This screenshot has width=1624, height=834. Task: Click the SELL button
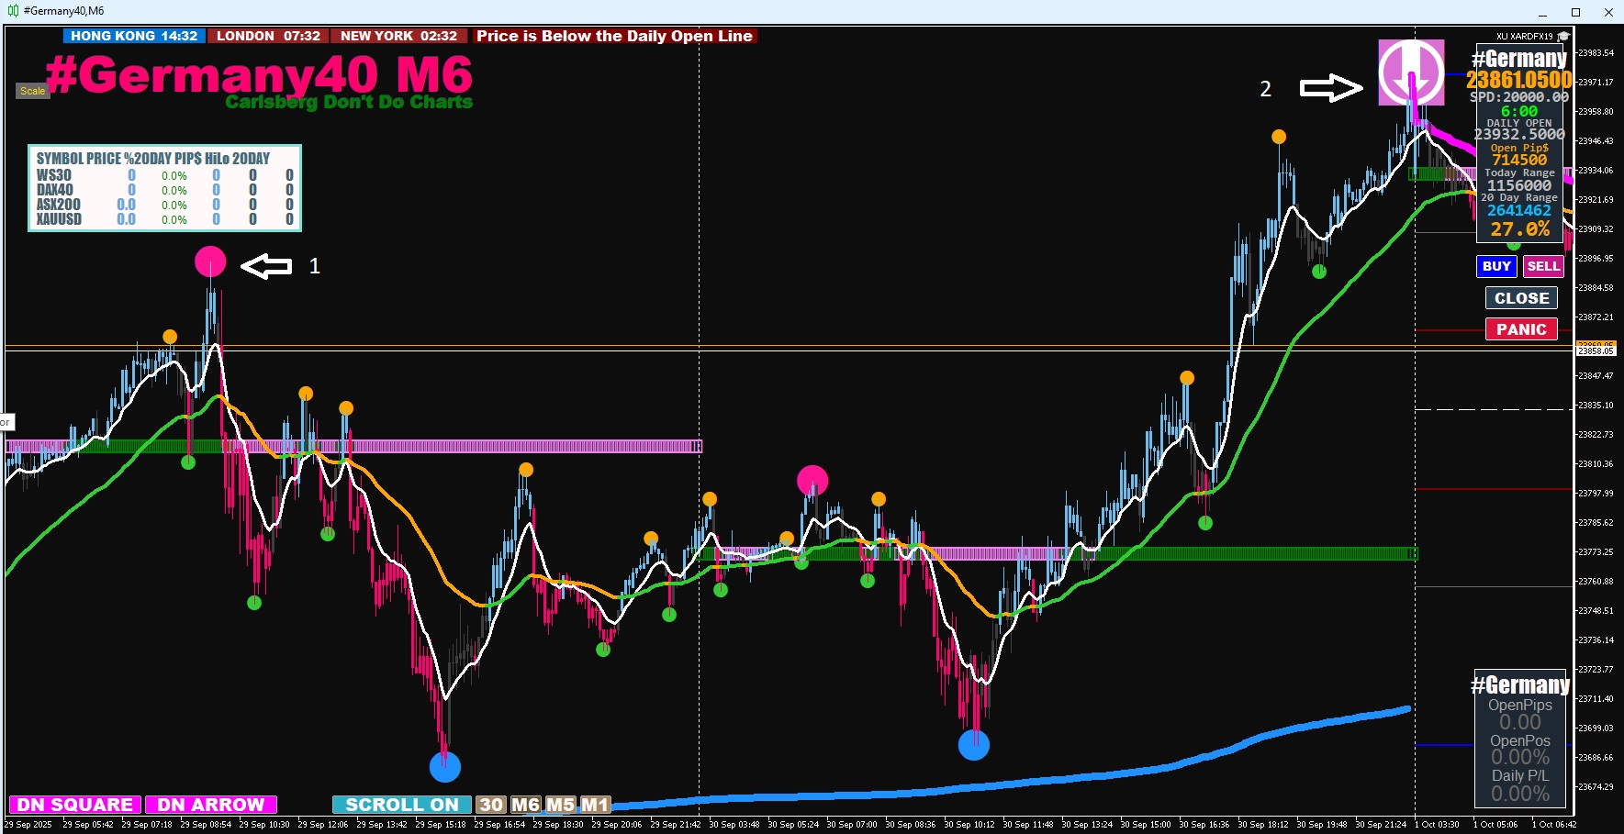coord(1543,266)
